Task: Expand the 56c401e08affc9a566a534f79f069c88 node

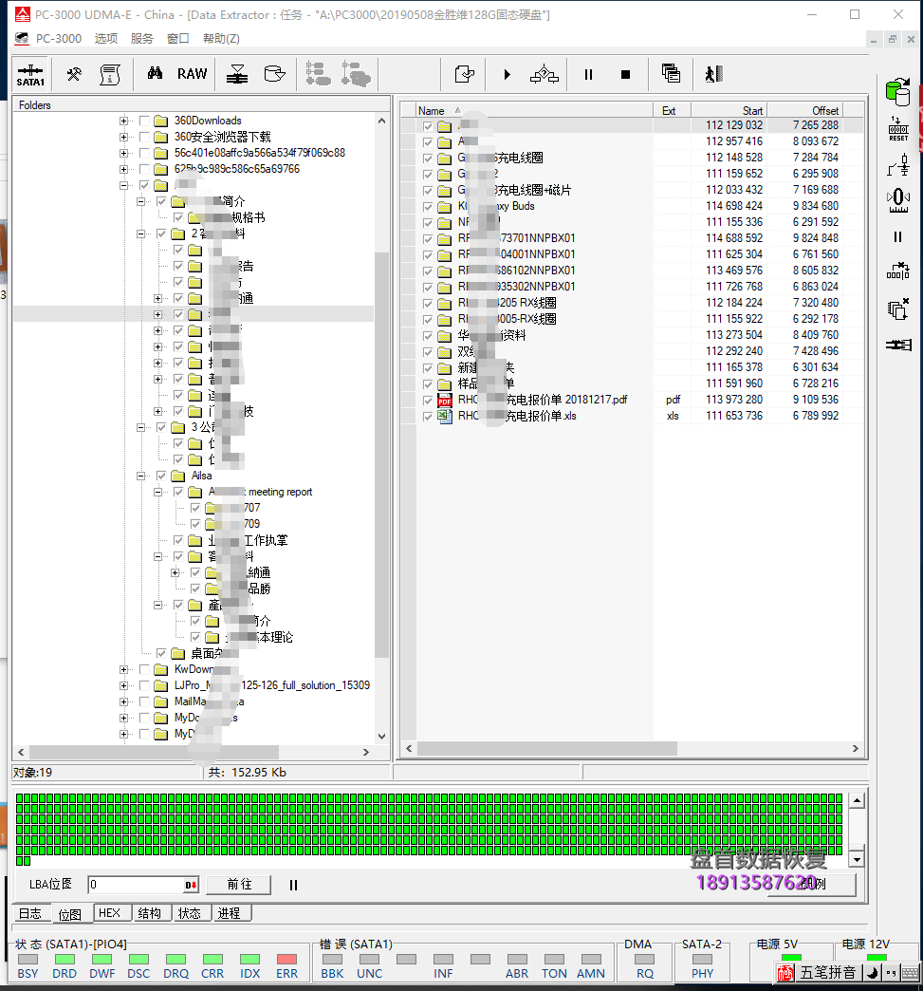Action: pyautogui.click(x=124, y=153)
